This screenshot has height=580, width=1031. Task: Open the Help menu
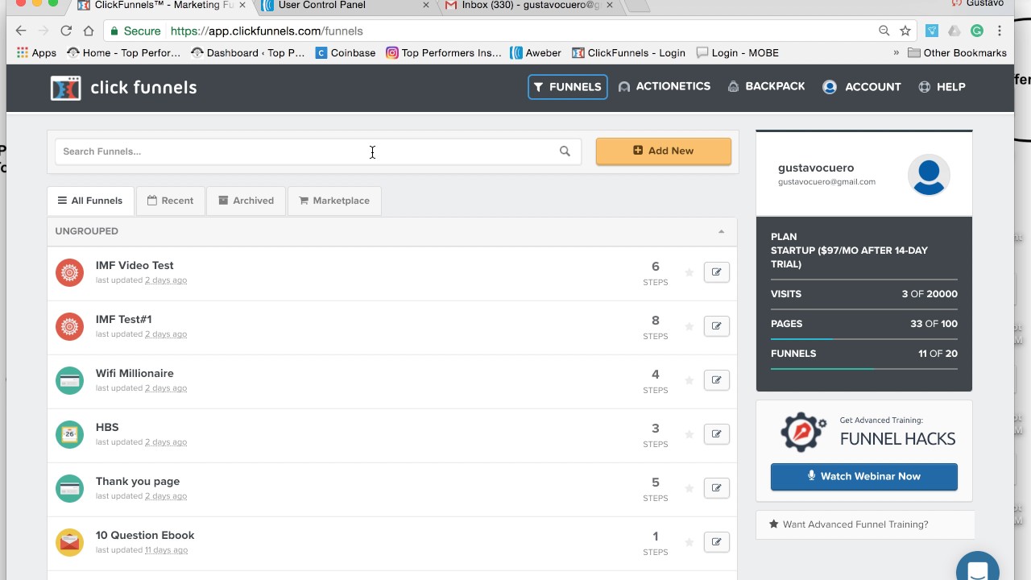(x=942, y=87)
